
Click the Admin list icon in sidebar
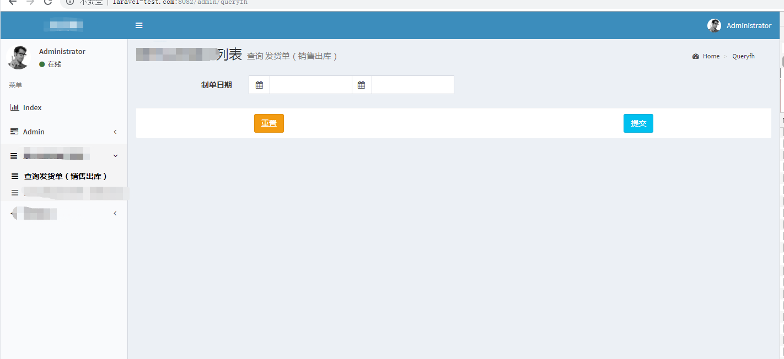point(14,132)
